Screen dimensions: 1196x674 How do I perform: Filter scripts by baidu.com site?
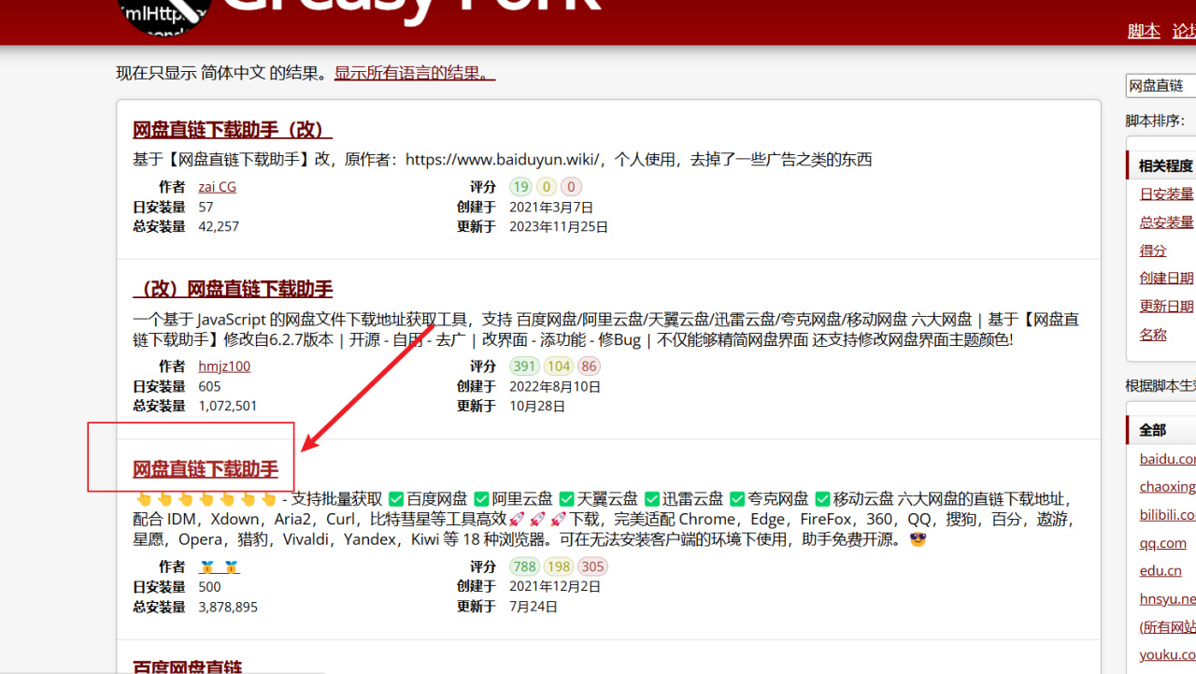[x=1167, y=459]
